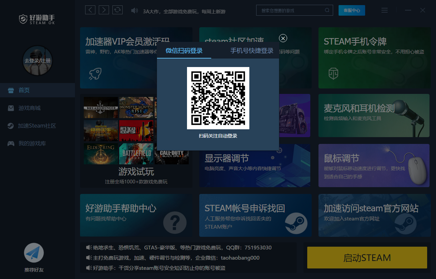Viewport: 436px width, 279px height.
Task: Select the Dread Hunger game thumbnail
Action: pos(101,108)
